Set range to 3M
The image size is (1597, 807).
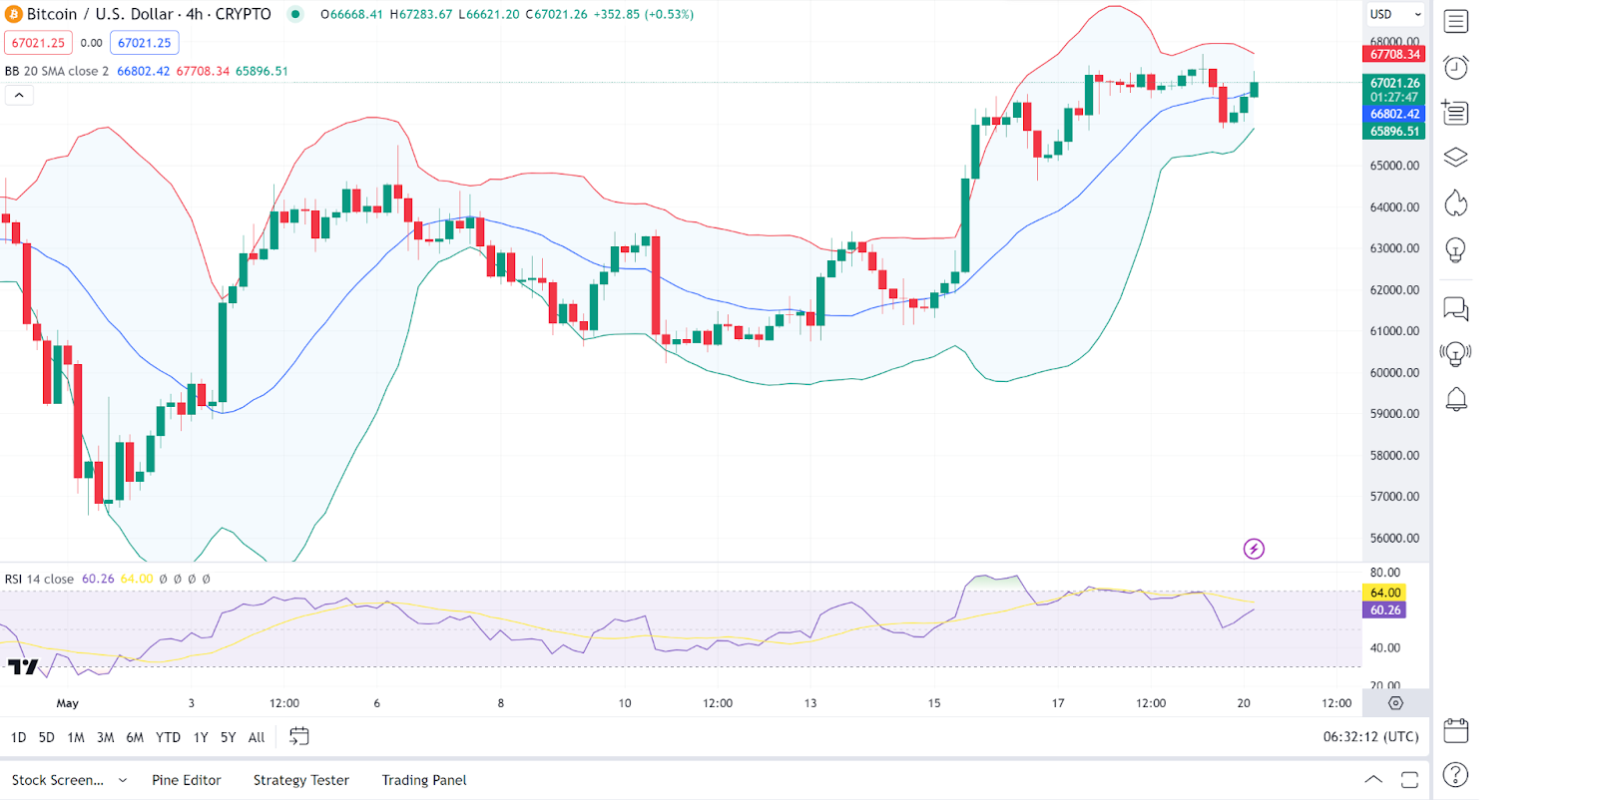105,737
